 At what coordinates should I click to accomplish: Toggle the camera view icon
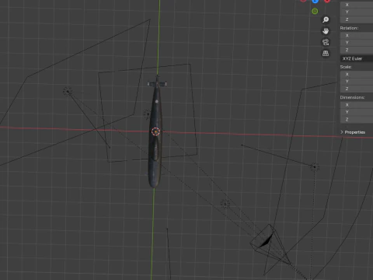[326, 42]
